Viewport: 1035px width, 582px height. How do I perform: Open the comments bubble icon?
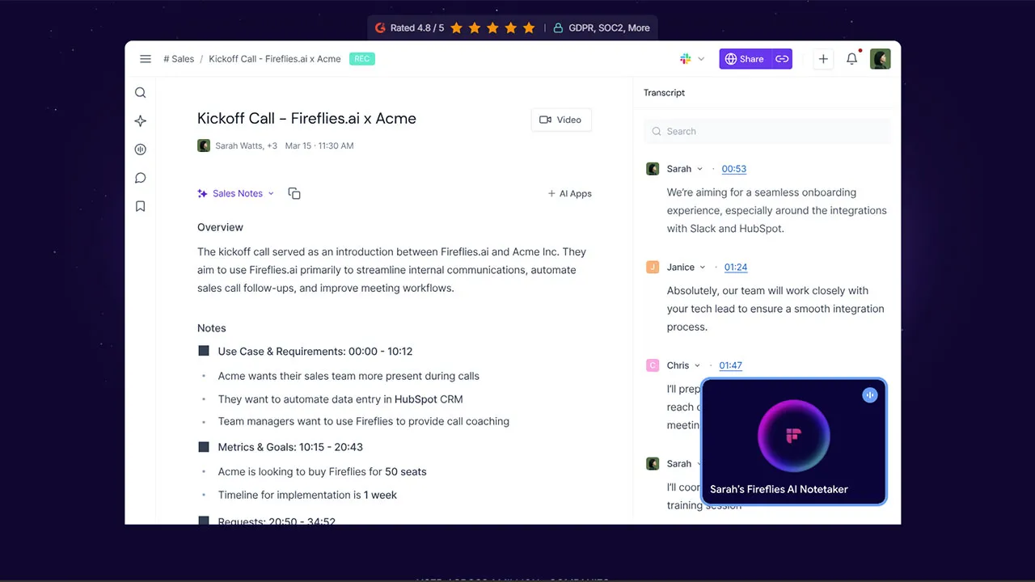tap(140, 178)
